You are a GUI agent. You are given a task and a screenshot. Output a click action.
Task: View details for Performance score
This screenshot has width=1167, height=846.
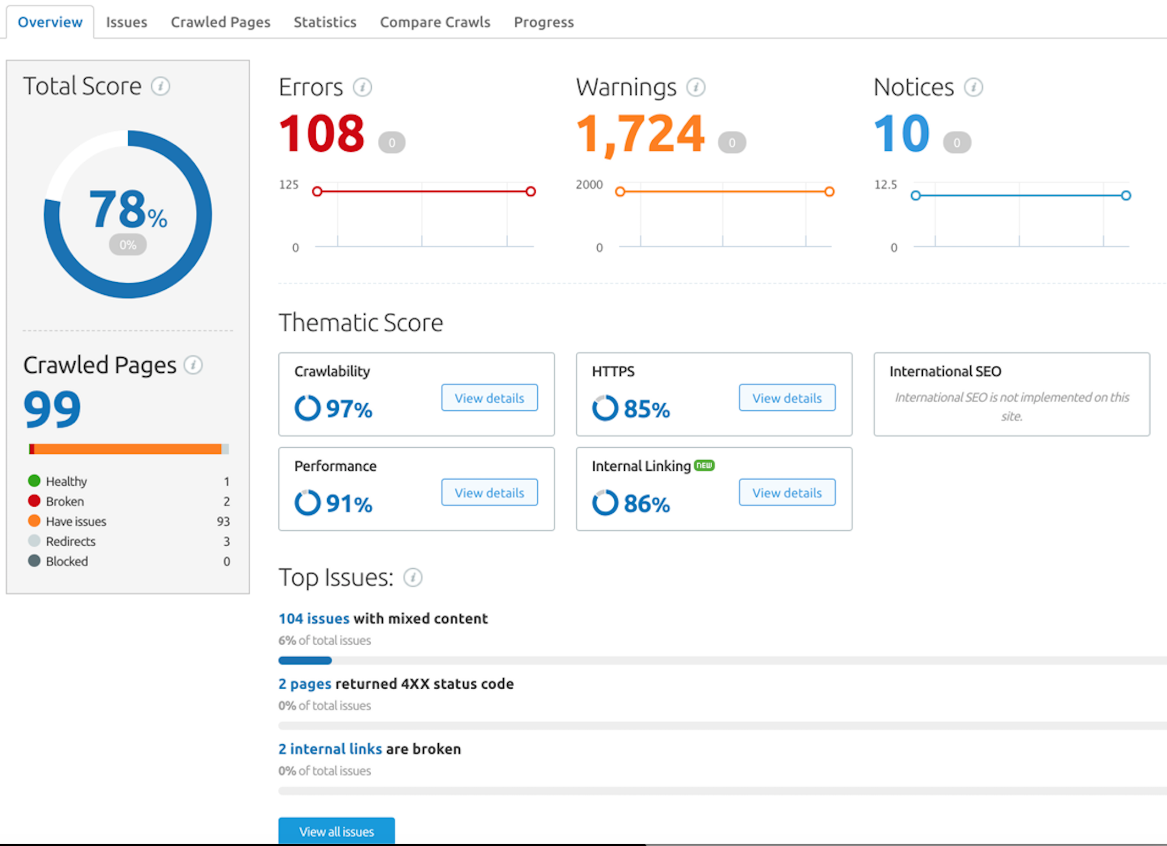click(x=489, y=492)
